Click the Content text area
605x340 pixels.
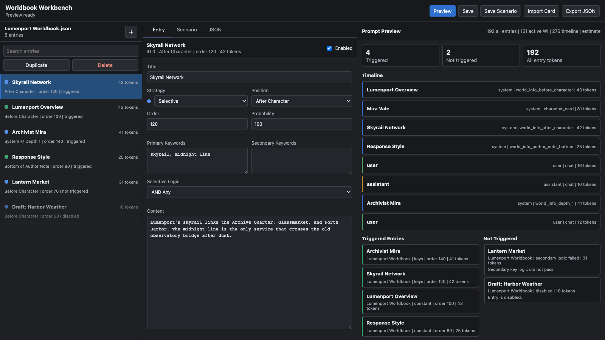pyautogui.click(x=250, y=272)
